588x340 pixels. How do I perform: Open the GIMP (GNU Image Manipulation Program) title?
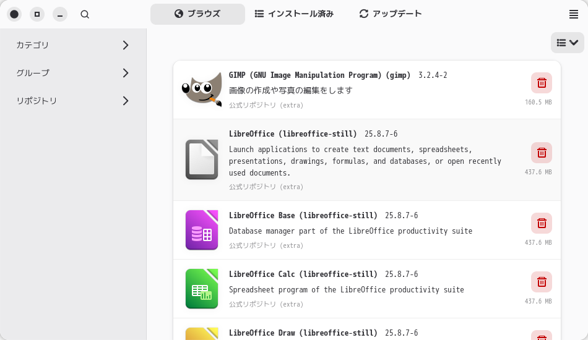click(319, 75)
